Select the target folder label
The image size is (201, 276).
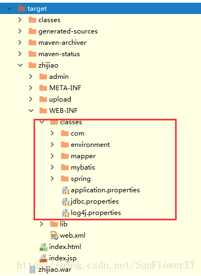(x=37, y=9)
